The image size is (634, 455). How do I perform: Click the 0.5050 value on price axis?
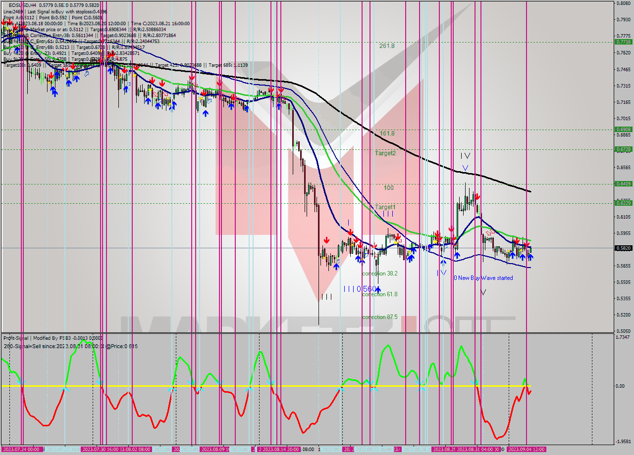point(623,331)
